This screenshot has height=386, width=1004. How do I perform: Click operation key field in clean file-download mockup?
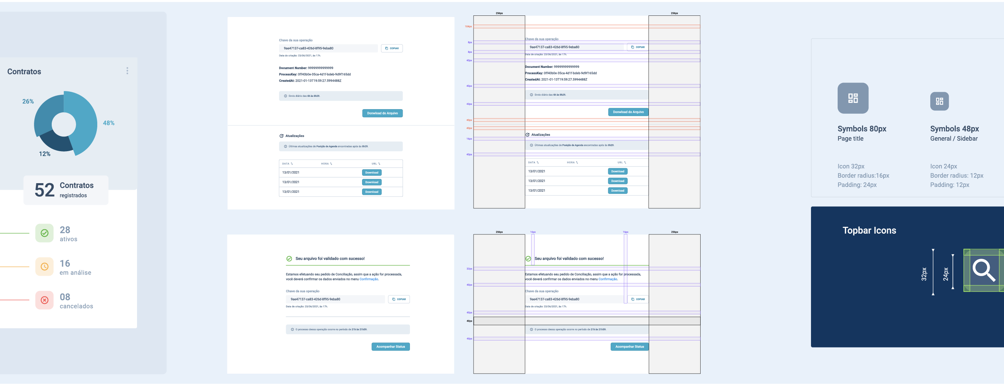pyautogui.click(x=328, y=48)
